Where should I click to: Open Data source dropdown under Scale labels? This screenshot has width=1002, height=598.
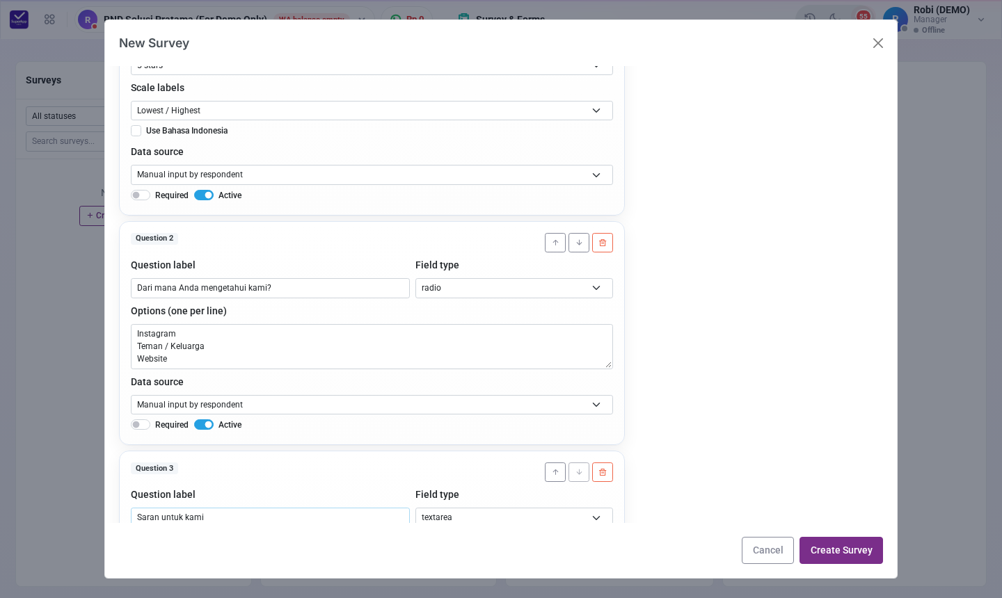click(x=372, y=175)
